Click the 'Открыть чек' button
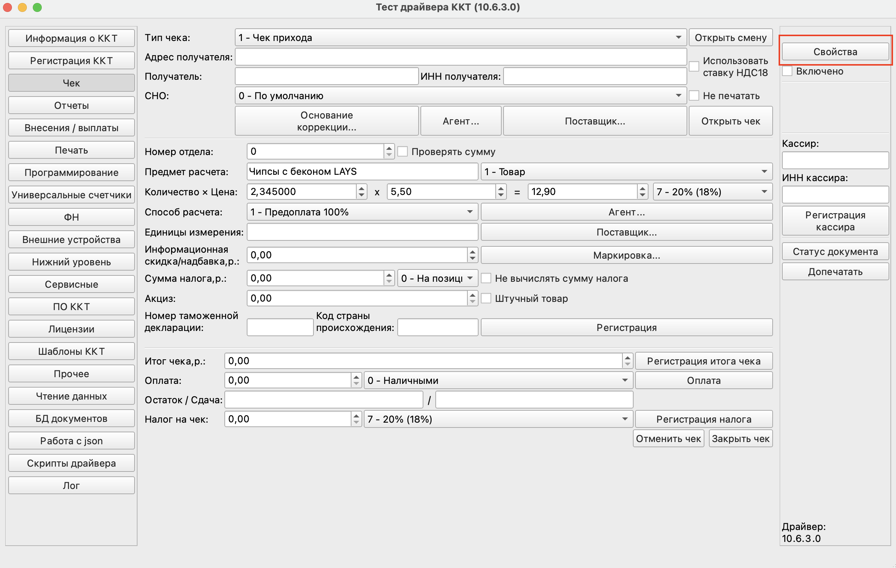 coord(730,121)
